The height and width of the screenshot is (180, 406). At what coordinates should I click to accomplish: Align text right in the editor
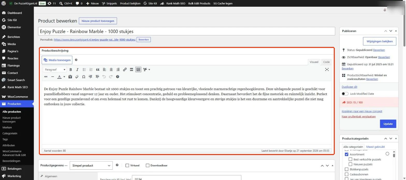118,70
